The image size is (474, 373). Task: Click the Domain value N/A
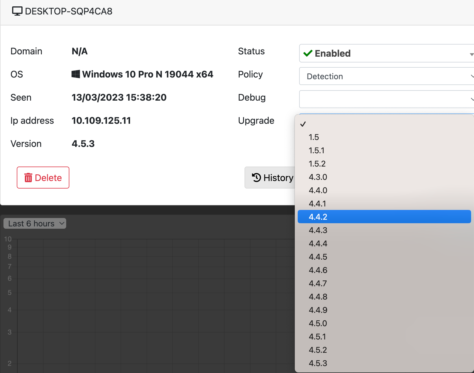pos(80,51)
